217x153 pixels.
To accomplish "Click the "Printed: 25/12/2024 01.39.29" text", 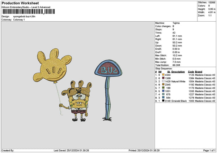I will click(144, 150).
